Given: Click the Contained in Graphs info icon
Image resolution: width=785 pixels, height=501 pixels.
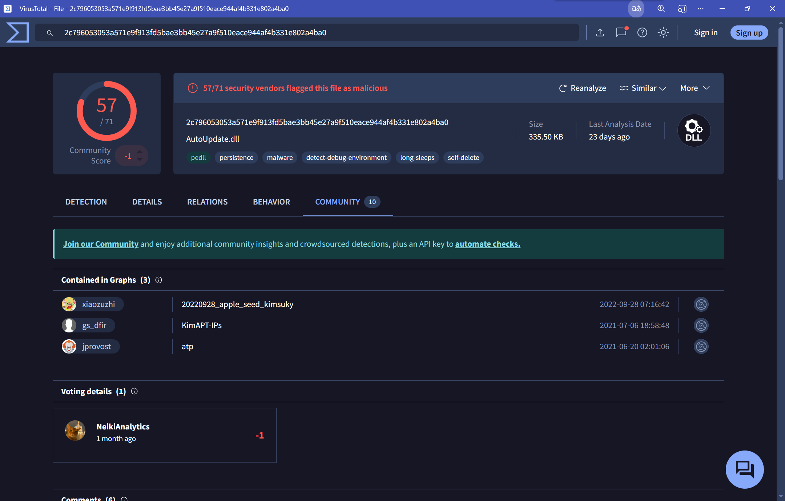Looking at the screenshot, I should [159, 280].
